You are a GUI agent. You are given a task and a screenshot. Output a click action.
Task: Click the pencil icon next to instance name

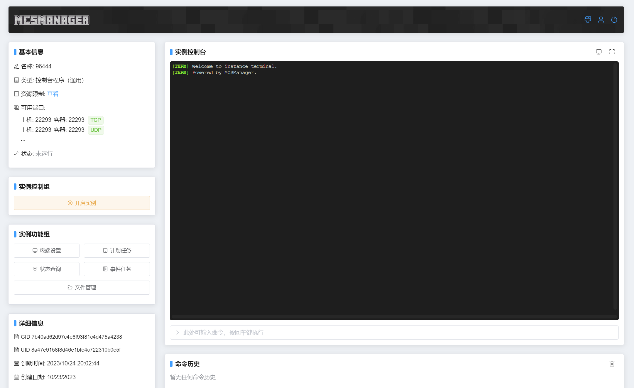[16, 67]
